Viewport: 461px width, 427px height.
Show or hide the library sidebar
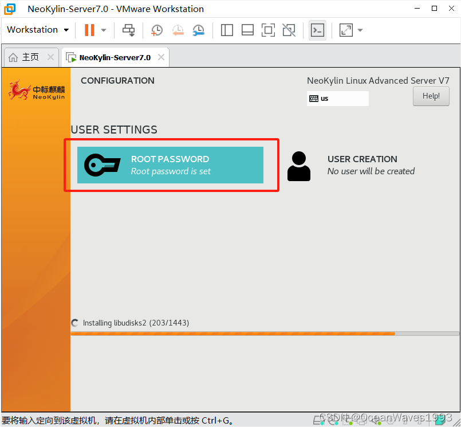[227, 30]
